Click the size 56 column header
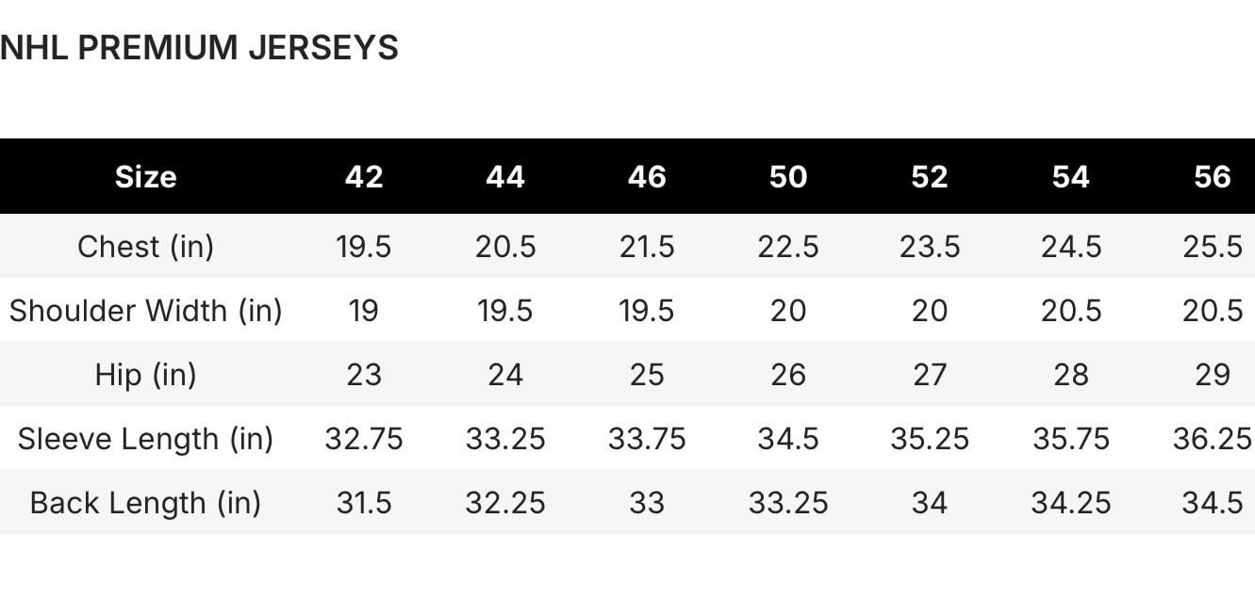The height and width of the screenshot is (599, 1255). pyautogui.click(x=1213, y=177)
